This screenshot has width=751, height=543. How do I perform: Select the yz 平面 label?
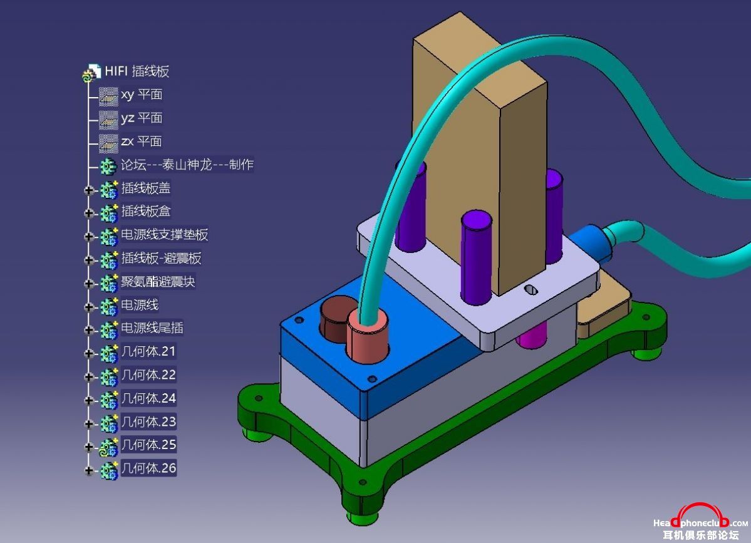142,118
